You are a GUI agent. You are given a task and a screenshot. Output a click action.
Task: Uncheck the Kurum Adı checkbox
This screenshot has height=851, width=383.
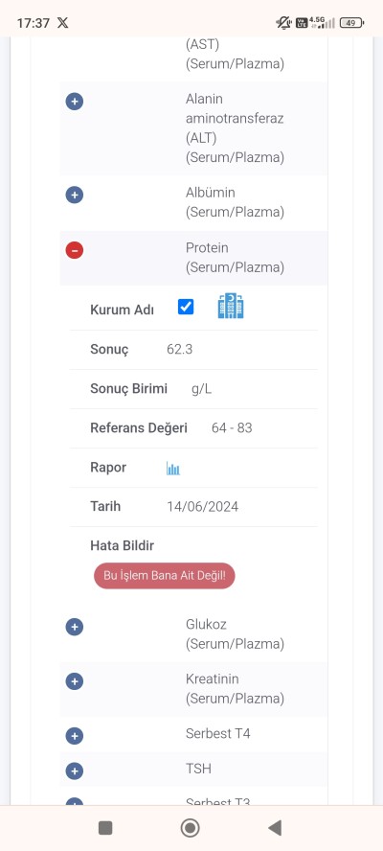coord(186,307)
